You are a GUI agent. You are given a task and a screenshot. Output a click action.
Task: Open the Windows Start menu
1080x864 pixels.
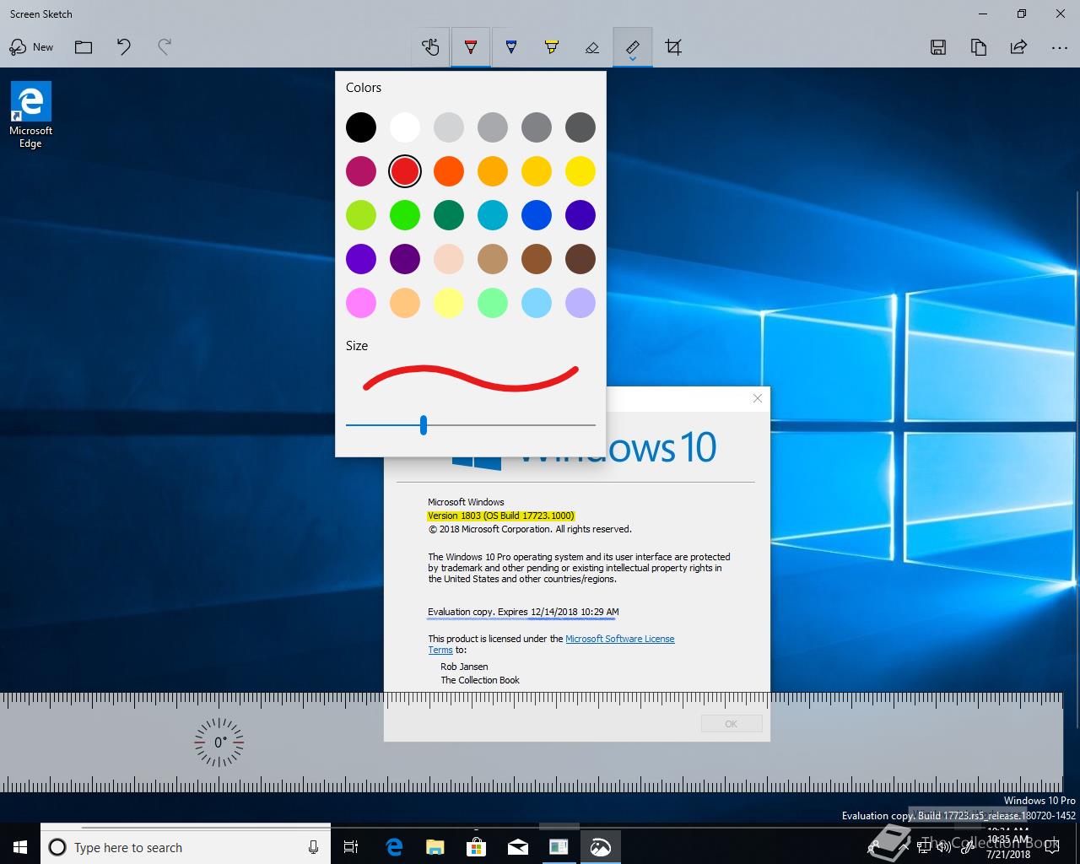20,847
